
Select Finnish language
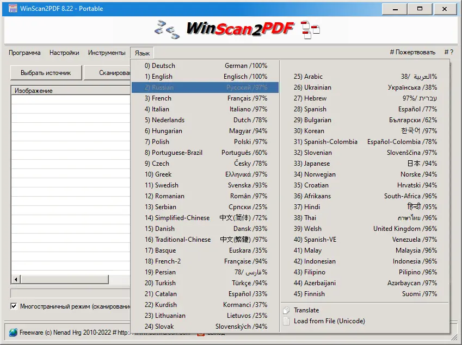coord(365,294)
